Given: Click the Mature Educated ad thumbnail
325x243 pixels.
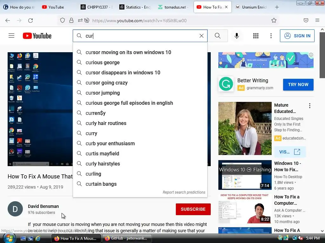Looking at the screenshot, I should tap(245, 128).
